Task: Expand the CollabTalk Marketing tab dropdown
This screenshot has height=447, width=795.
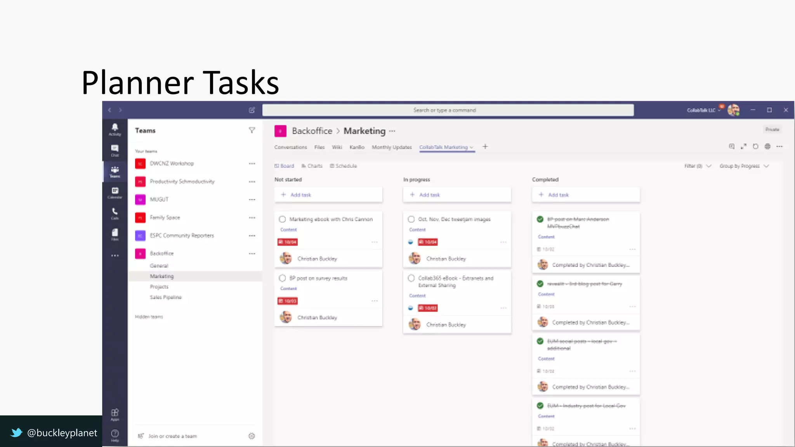Action: coord(472,147)
